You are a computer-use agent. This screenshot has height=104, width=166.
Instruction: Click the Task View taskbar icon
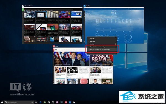(36, 102)
